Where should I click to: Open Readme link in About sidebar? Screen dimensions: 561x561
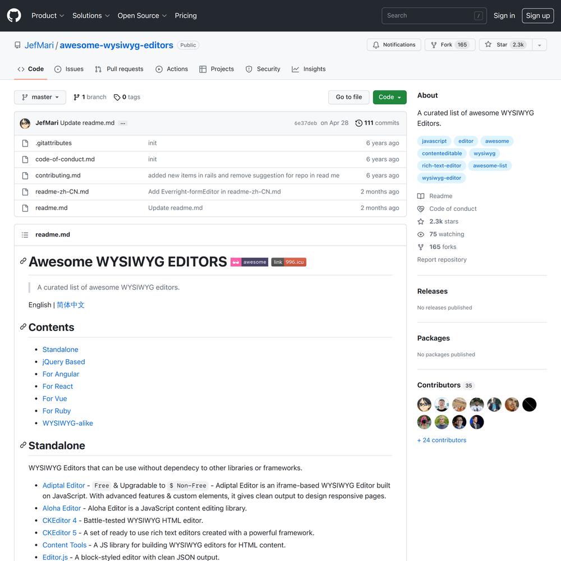click(x=435, y=196)
